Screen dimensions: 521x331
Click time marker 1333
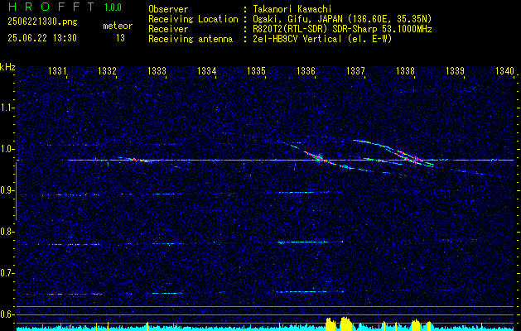click(157, 70)
